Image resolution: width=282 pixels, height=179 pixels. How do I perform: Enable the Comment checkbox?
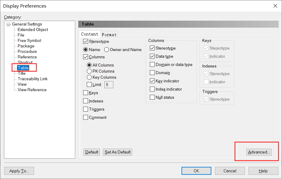pyautogui.click(x=86, y=117)
